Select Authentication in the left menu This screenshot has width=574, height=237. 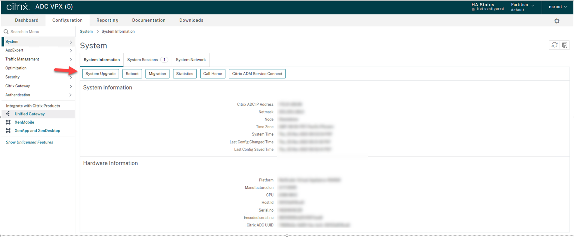[x=18, y=95]
